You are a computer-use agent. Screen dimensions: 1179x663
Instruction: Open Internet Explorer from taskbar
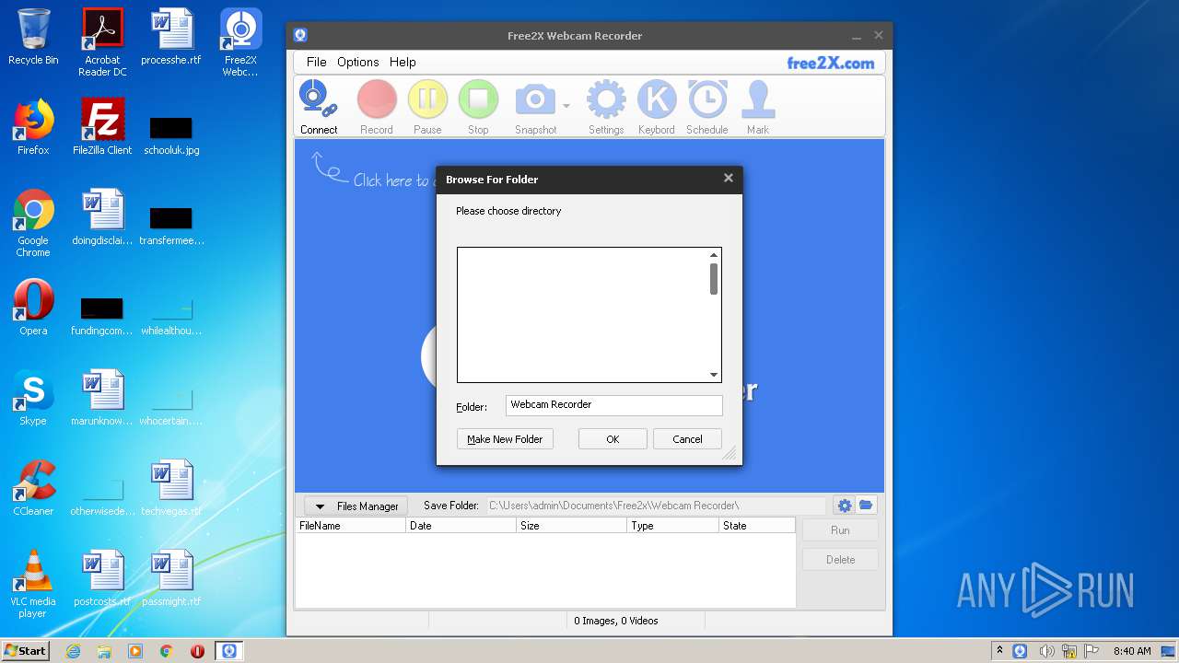(73, 651)
